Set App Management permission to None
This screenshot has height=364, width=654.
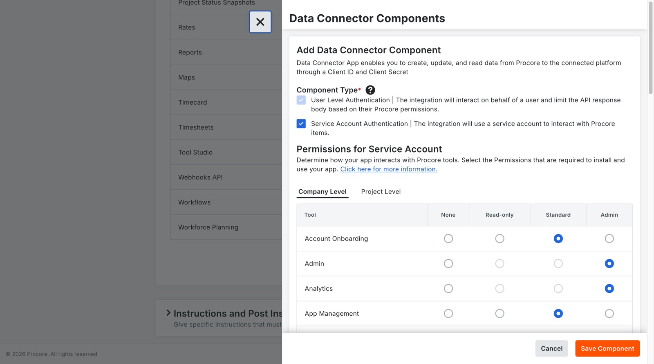(x=448, y=313)
